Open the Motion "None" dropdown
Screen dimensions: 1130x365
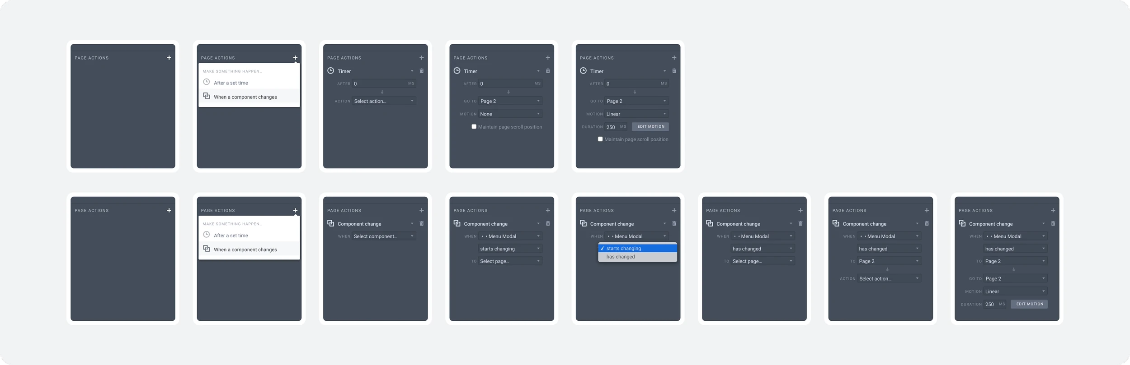pyautogui.click(x=510, y=114)
